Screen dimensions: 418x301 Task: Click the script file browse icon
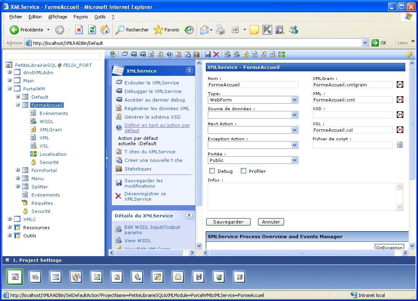(x=400, y=145)
